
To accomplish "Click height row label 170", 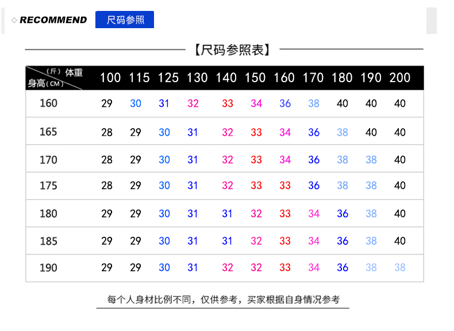I will pos(48,160).
